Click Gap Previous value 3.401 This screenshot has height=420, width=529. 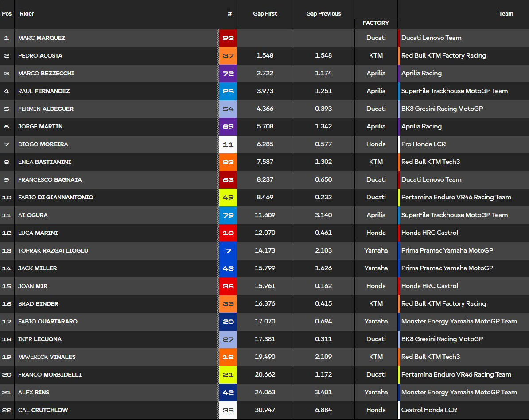coord(323,392)
